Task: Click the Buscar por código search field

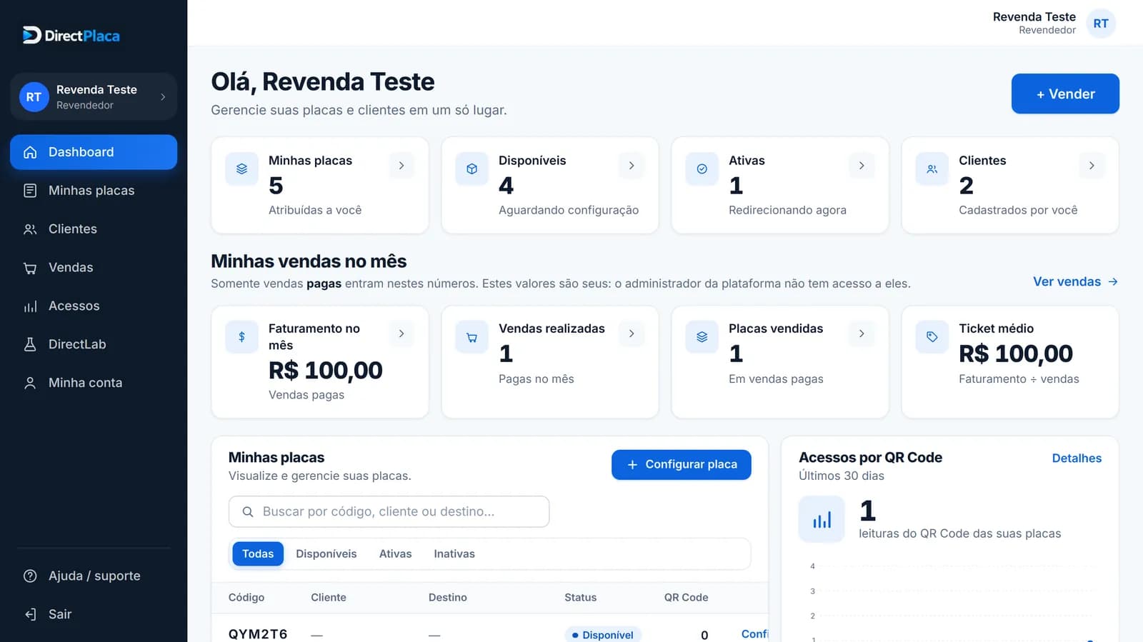Action: [x=389, y=512]
